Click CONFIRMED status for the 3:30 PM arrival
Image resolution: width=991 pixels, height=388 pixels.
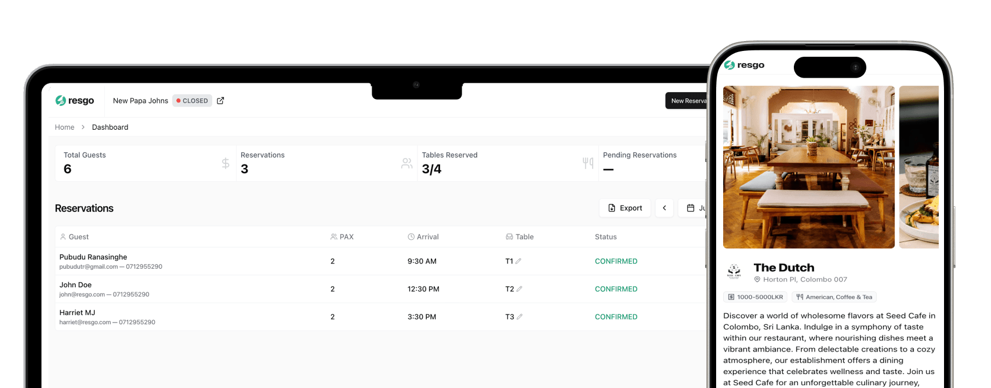(616, 317)
